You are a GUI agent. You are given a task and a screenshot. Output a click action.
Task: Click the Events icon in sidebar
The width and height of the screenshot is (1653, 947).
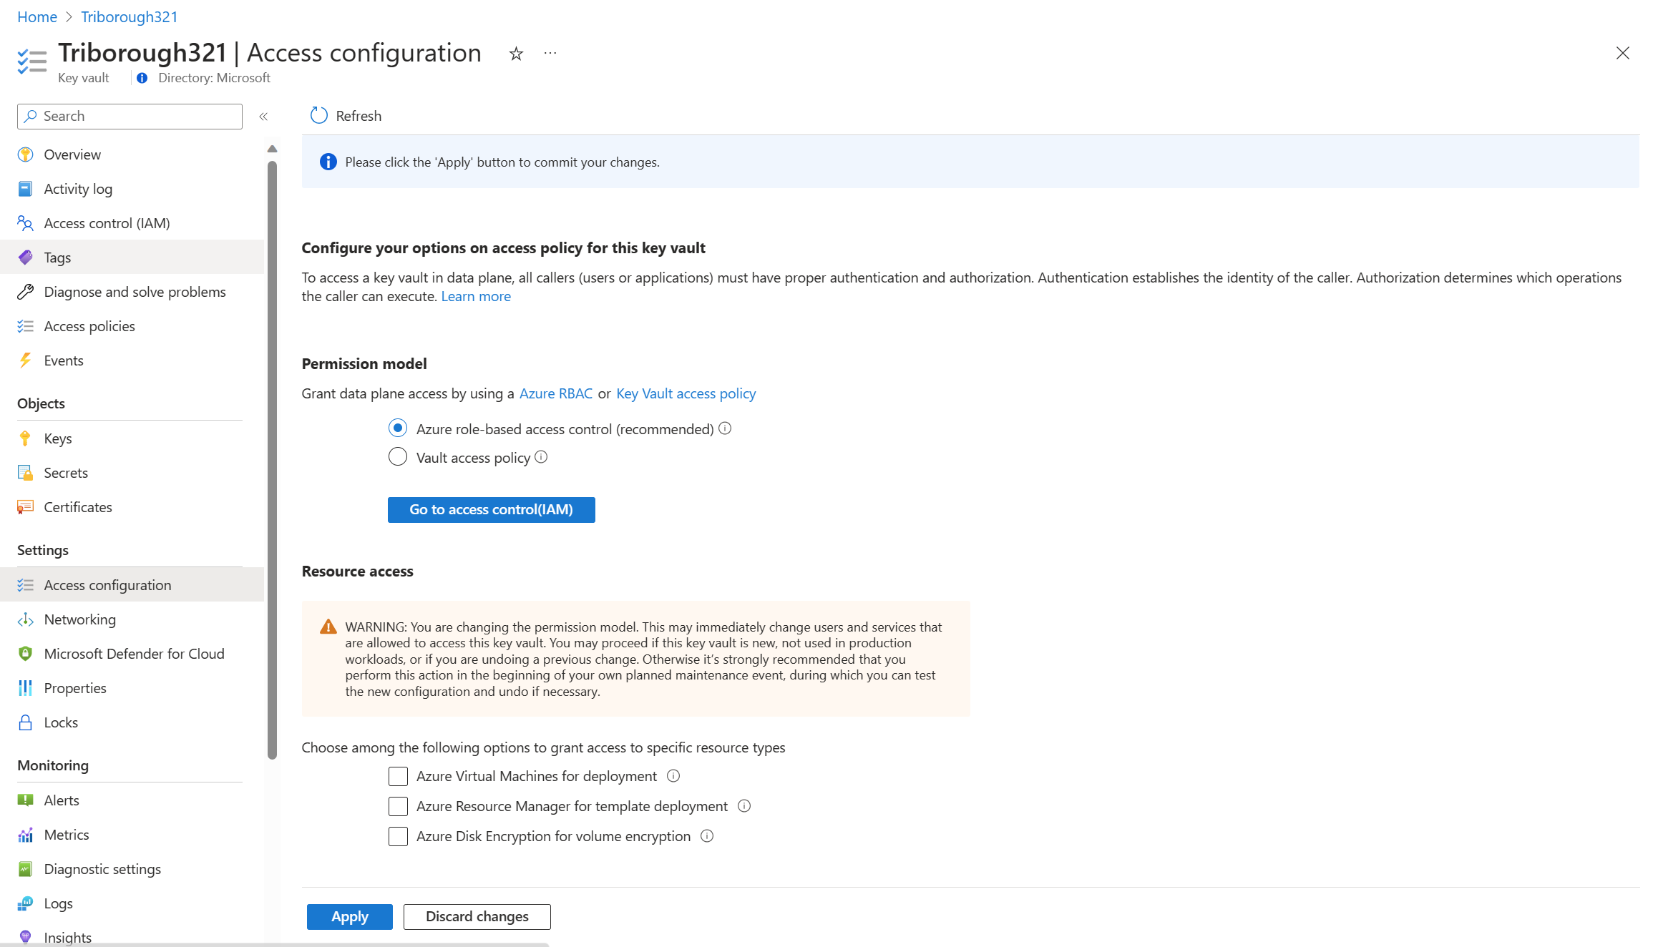(x=25, y=360)
